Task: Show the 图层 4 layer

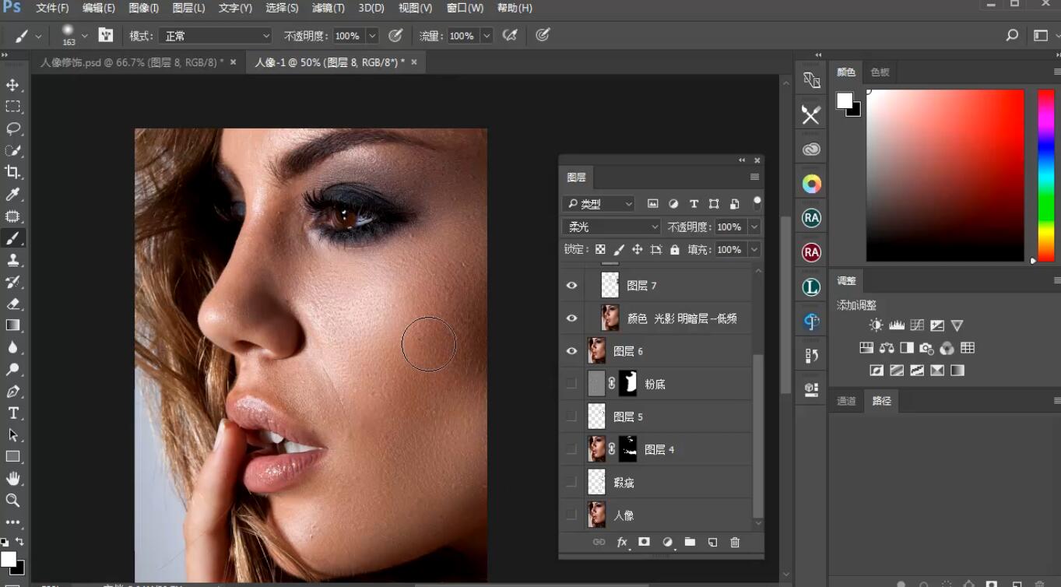Action: point(571,449)
